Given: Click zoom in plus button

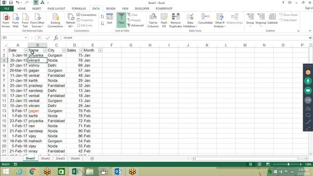Looking at the screenshot, I should tap(301, 164).
